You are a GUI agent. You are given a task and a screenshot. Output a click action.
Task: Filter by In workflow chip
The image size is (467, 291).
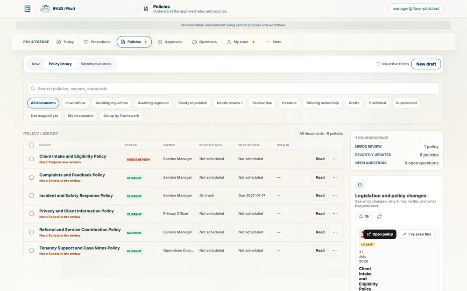[75, 103]
